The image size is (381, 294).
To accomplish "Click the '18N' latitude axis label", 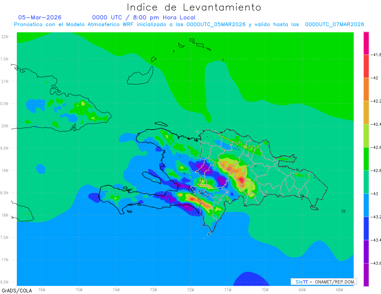I will click(5, 215).
